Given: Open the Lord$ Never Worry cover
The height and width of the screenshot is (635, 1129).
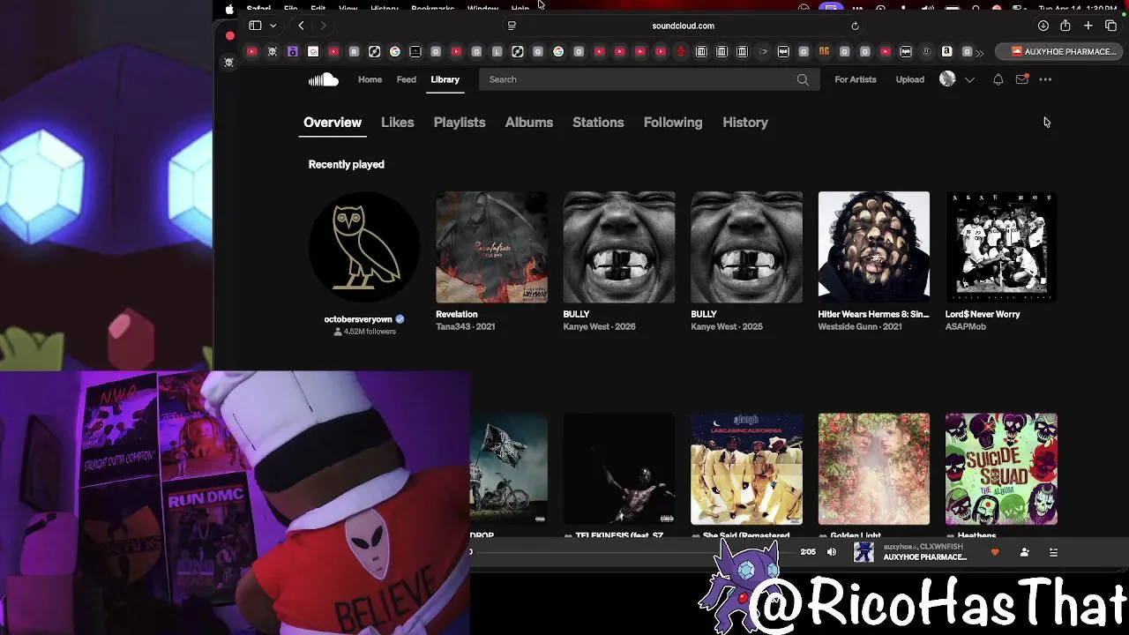Looking at the screenshot, I should (x=1001, y=247).
